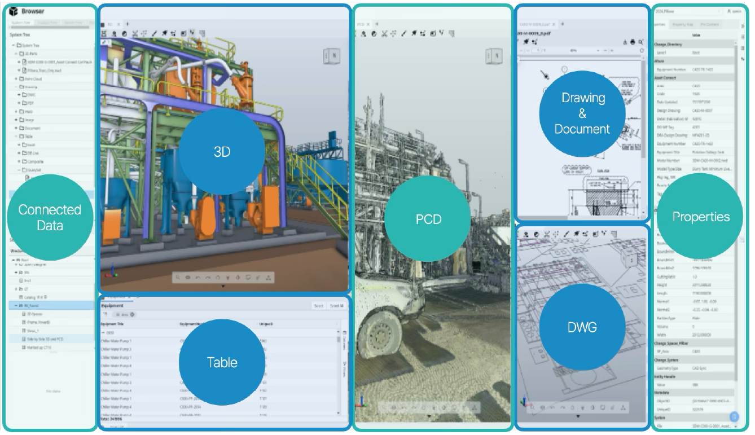Select the Document folder in System Tree
The width and height of the screenshot is (755, 435).
[30, 128]
